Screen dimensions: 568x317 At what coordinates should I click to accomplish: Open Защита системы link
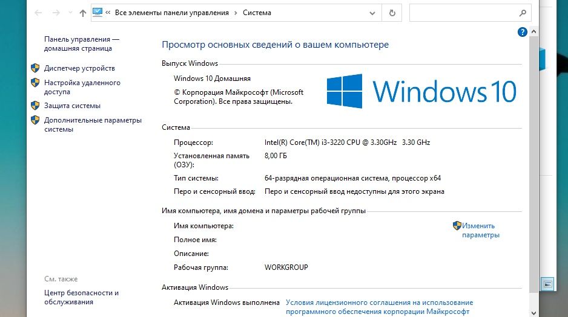73,106
